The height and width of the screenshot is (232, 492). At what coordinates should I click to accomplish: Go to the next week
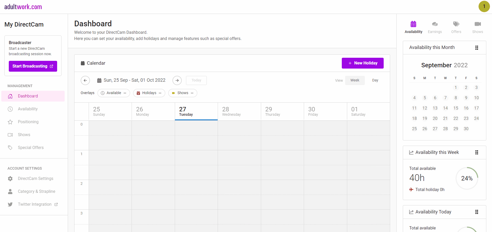(177, 80)
